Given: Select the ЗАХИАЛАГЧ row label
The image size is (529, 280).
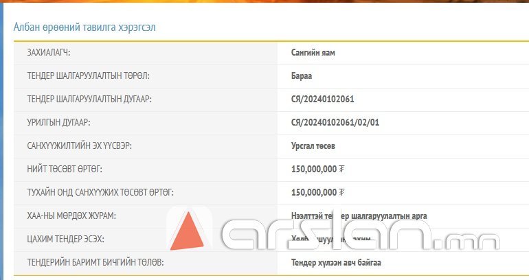Looking at the screenshot, I should pyautogui.click(x=49, y=52).
